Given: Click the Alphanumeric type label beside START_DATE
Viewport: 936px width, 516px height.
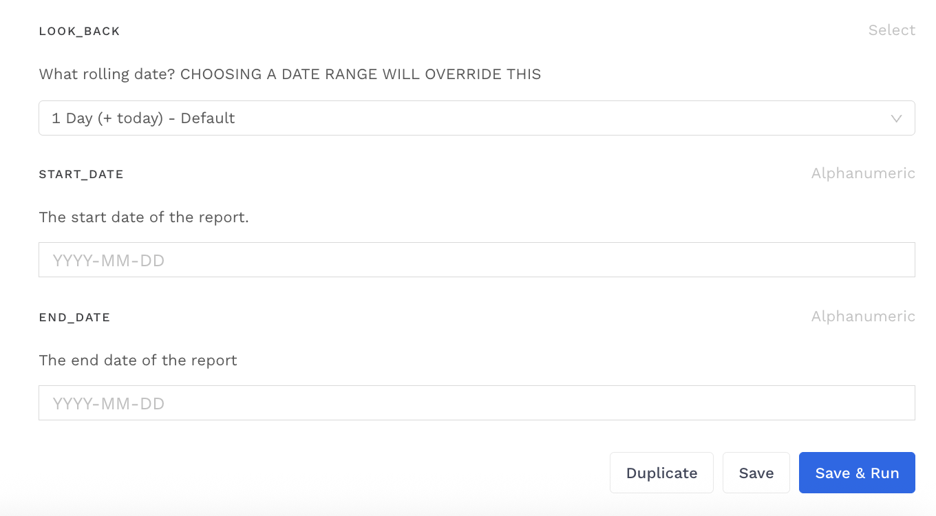Looking at the screenshot, I should (863, 173).
